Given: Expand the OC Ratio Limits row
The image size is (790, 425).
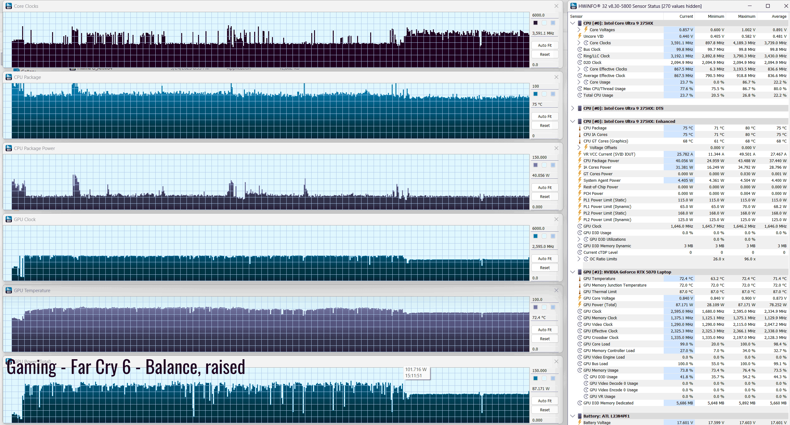Looking at the screenshot, I should click(579, 259).
